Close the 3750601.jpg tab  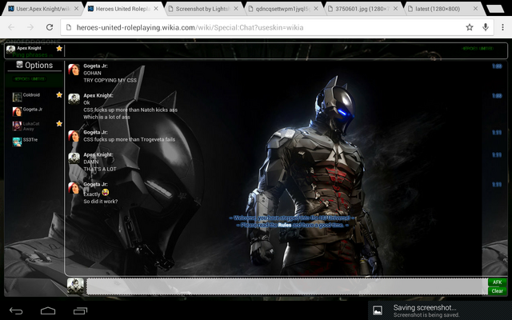(395, 9)
